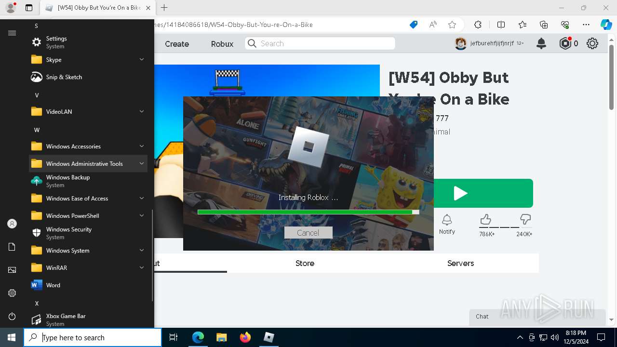Expand Windows Accessories folder
617x347 pixels.
[88, 147]
